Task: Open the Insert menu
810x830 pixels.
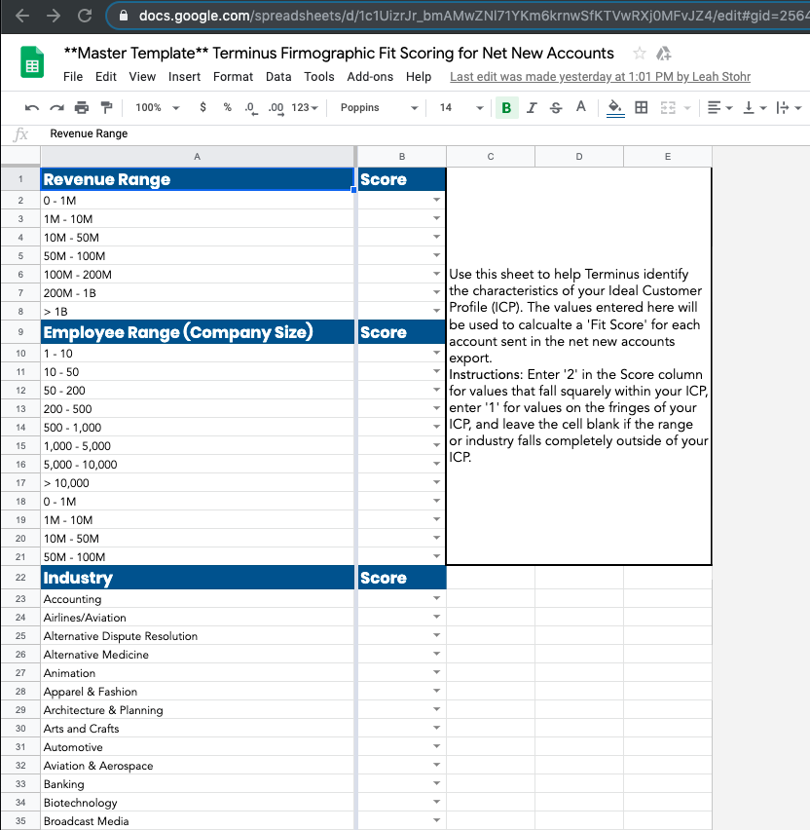Action: [184, 77]
